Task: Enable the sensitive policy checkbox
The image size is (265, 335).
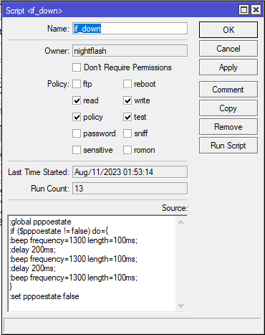Action: [77, 150]
